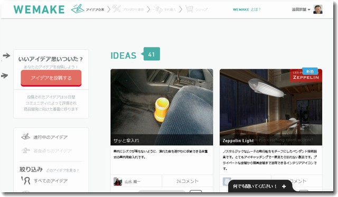The width and height of the screenshot is (338, 197).
Task: Select 審査待ちのアイデア filter
Action: pos(52,151)
